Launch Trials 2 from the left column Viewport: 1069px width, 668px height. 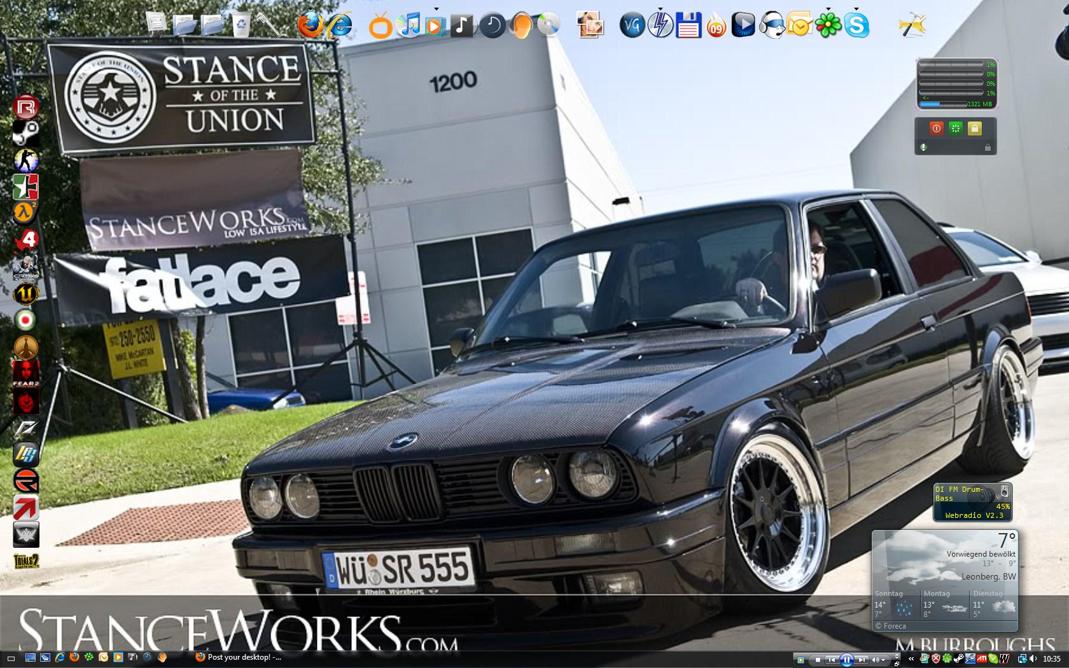coord(26,561)
